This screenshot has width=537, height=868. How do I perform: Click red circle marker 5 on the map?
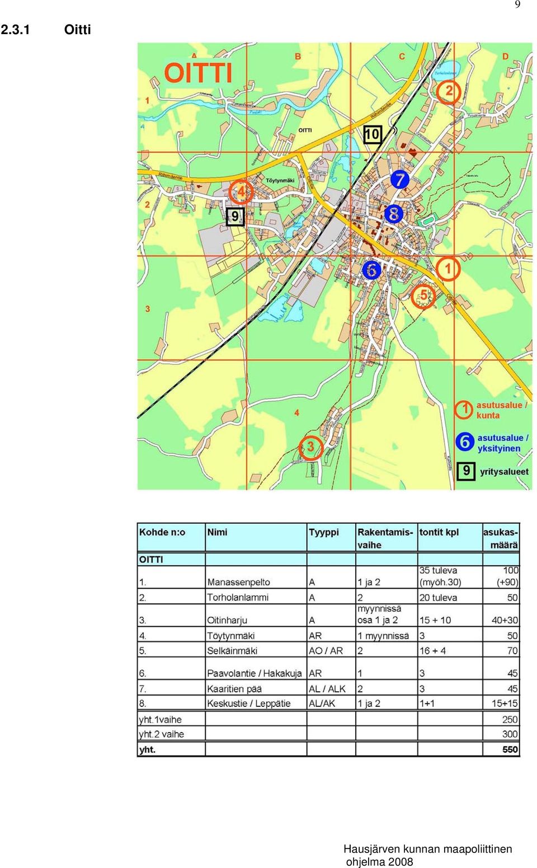coord(423,296)
